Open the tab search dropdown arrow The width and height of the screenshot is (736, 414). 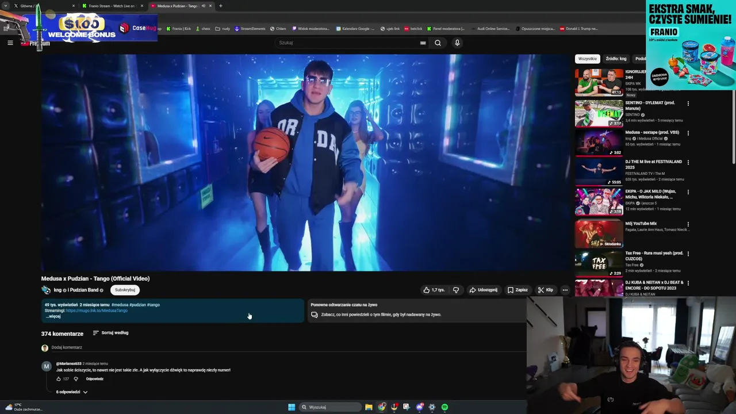pyautogui.click(x=6, y=6)
